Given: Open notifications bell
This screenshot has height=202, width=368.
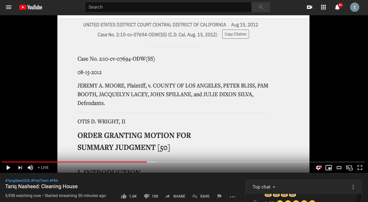Looking at the screenshot, I should pyautogui.click(x=338, y=7).
